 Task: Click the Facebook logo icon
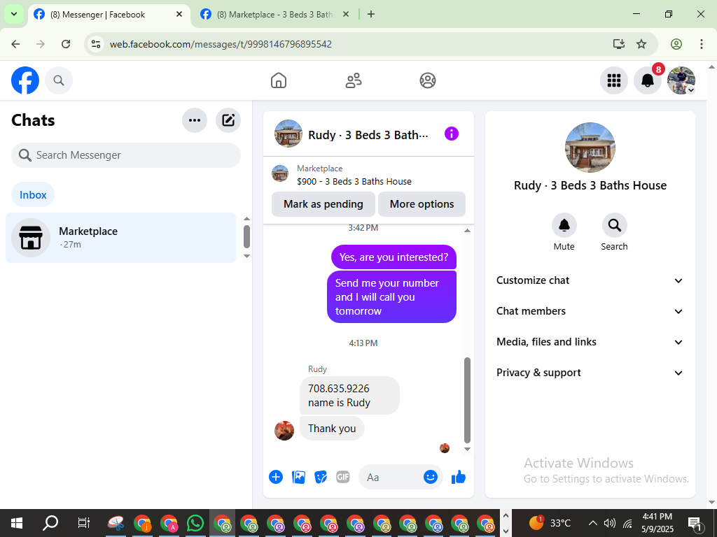pos(25,80)
